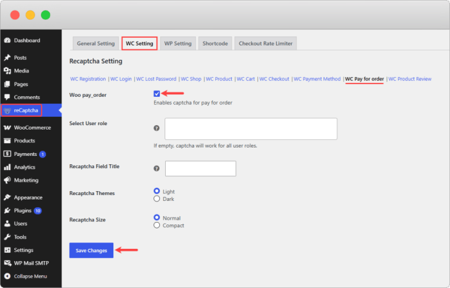
Task: Switch to WP Setting tab
Action: (178, 44)
